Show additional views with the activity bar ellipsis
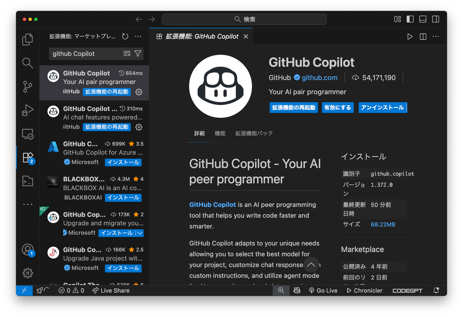 click(28, 204)
